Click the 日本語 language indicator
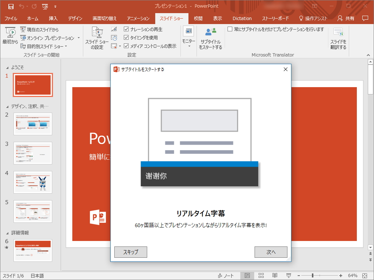 tap(37, 276)
